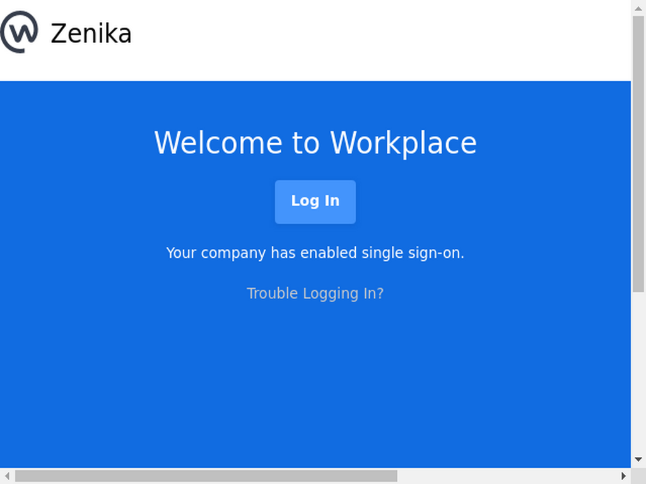The height and width of the screenshot is (484, 646).
Task: Click the vertical scrollbar up arrow
Action: pos(638,8)
